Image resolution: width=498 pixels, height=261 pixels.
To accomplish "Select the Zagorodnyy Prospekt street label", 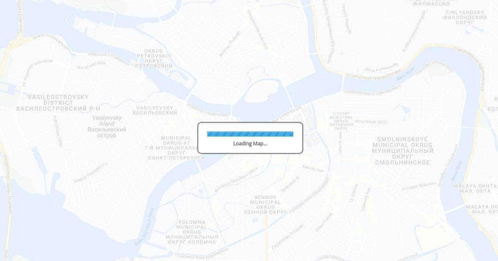I will click(x=288, y=236).
